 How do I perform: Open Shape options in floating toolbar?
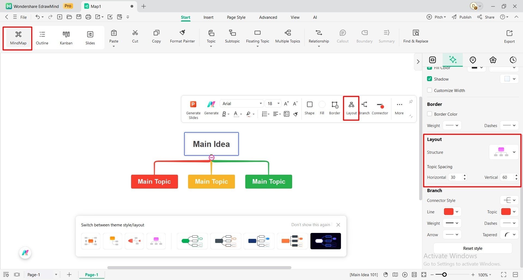(x=310, y=108)
